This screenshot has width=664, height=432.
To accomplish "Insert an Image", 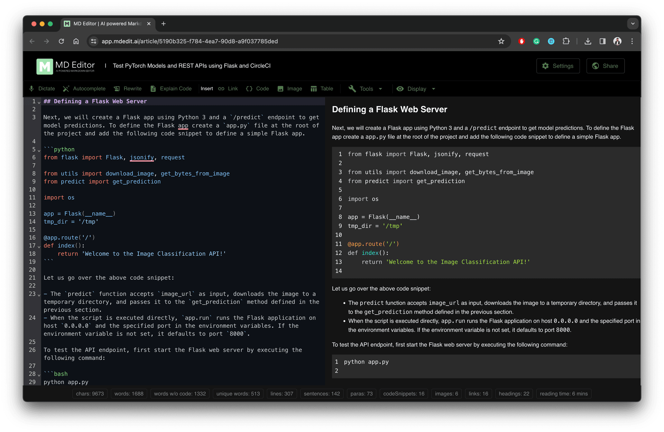I will (x=289, y=89).
